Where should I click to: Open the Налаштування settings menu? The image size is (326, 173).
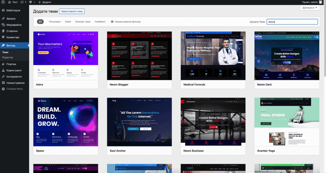pyautogui.click(x=15, y=83)
